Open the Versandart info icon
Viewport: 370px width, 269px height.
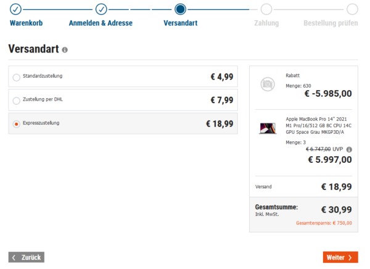tap(65, 50)
